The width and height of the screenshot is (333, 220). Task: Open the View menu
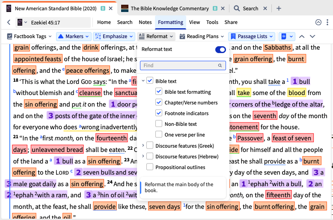click(194, 22)
